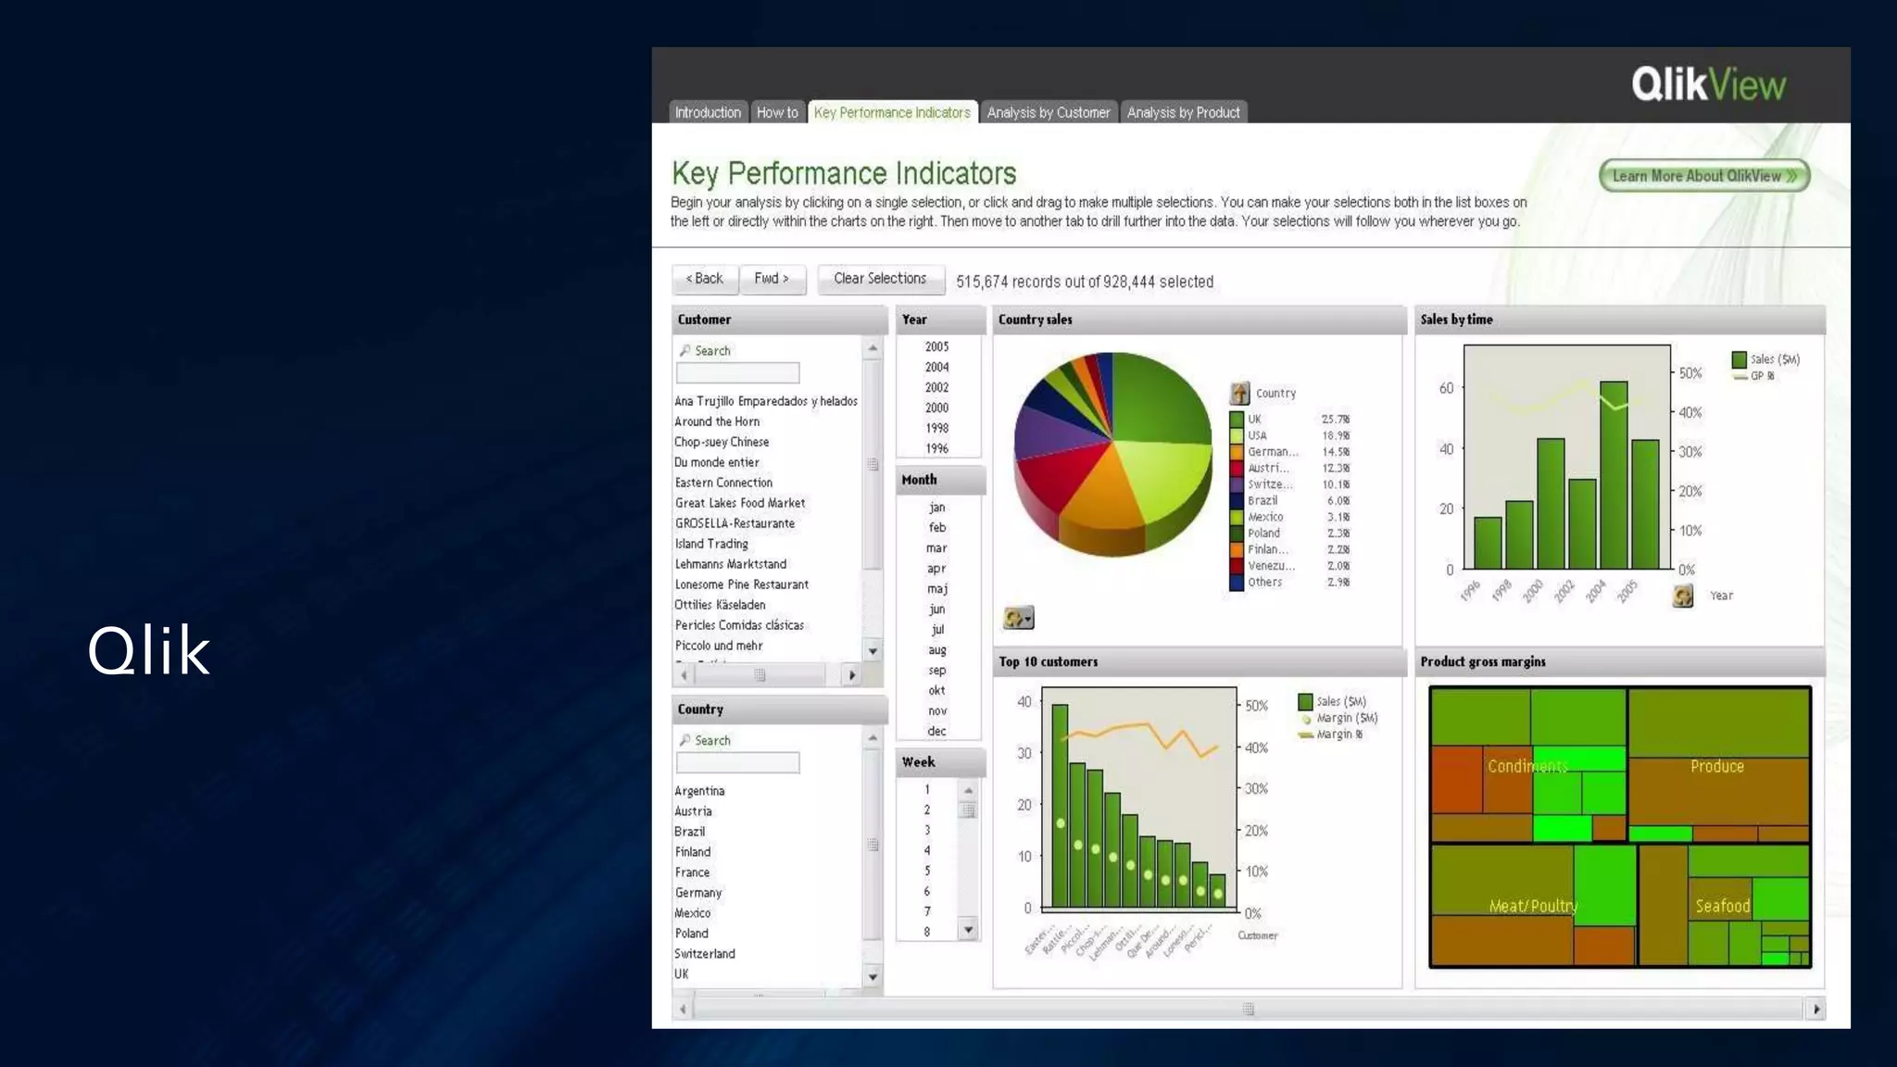This screenshot has width=1897, height=1067.
Task: Click Customer list scroll-up arrow
Action: click(873, 348)
